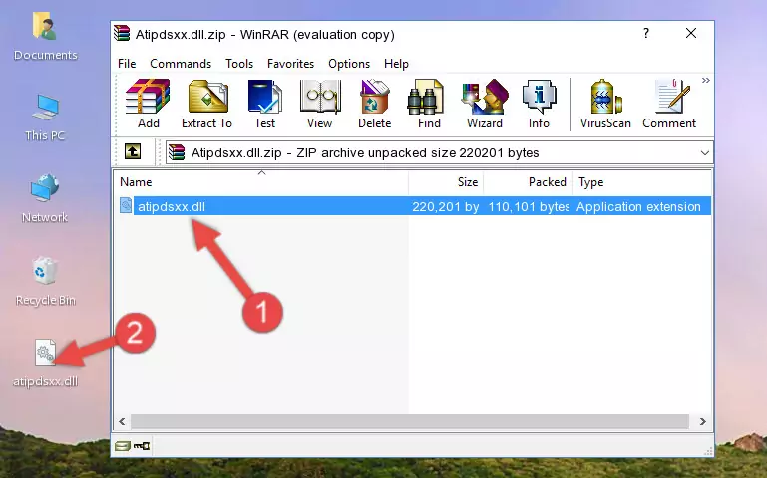Expand hidden toolbar items chevron

coord(705,80)
